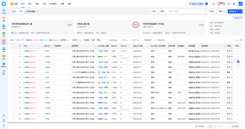Check the box for row 3
The height and width of the screenshot is (129, 245).
13,62
